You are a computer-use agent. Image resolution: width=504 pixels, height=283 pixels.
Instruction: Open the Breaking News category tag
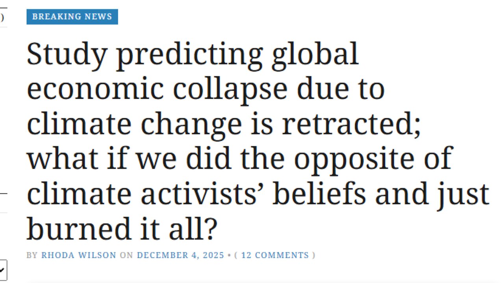pyautogui.click(x=72, y=17)
